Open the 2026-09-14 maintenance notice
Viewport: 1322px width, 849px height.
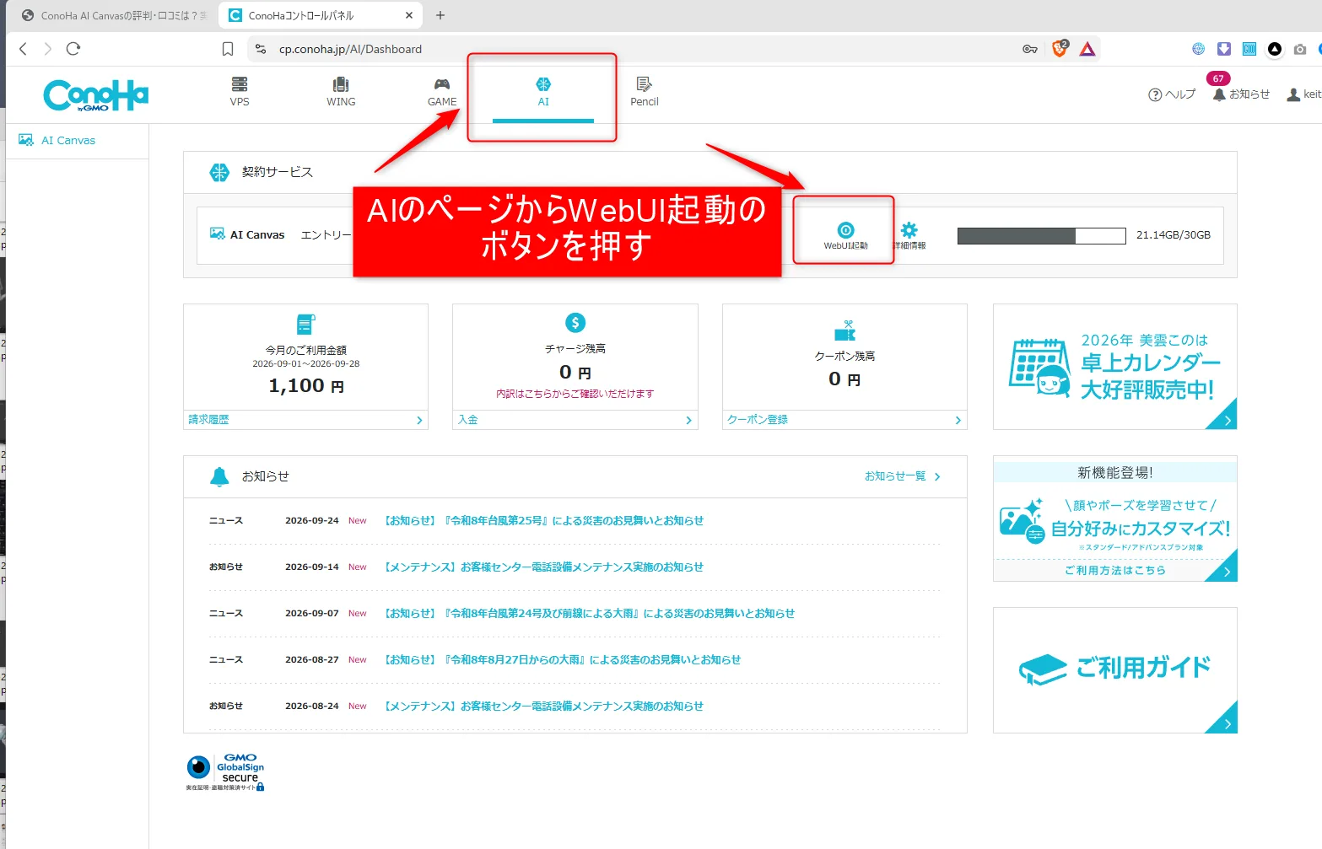[544, 567]
